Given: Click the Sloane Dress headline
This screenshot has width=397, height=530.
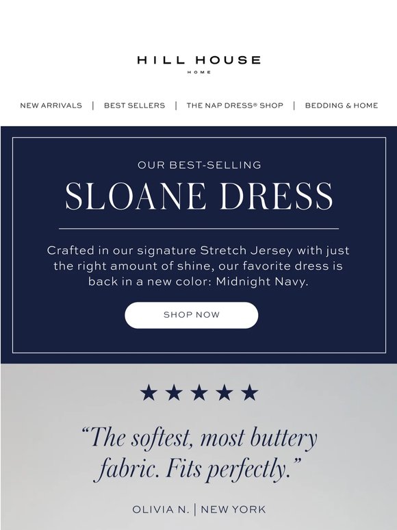Looking at the screenshot, I should [198, 196].
